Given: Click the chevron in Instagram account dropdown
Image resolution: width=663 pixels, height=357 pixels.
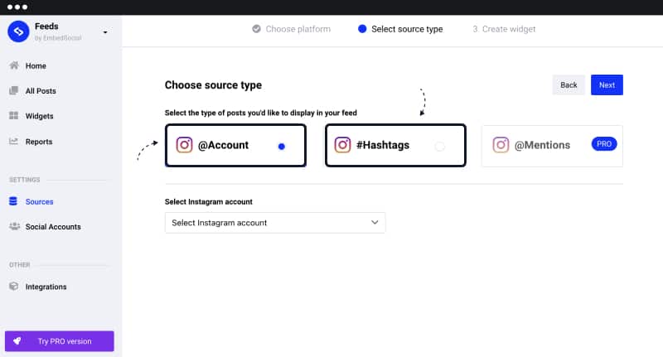Looking at the screenshot, I should tap(375, 222).
